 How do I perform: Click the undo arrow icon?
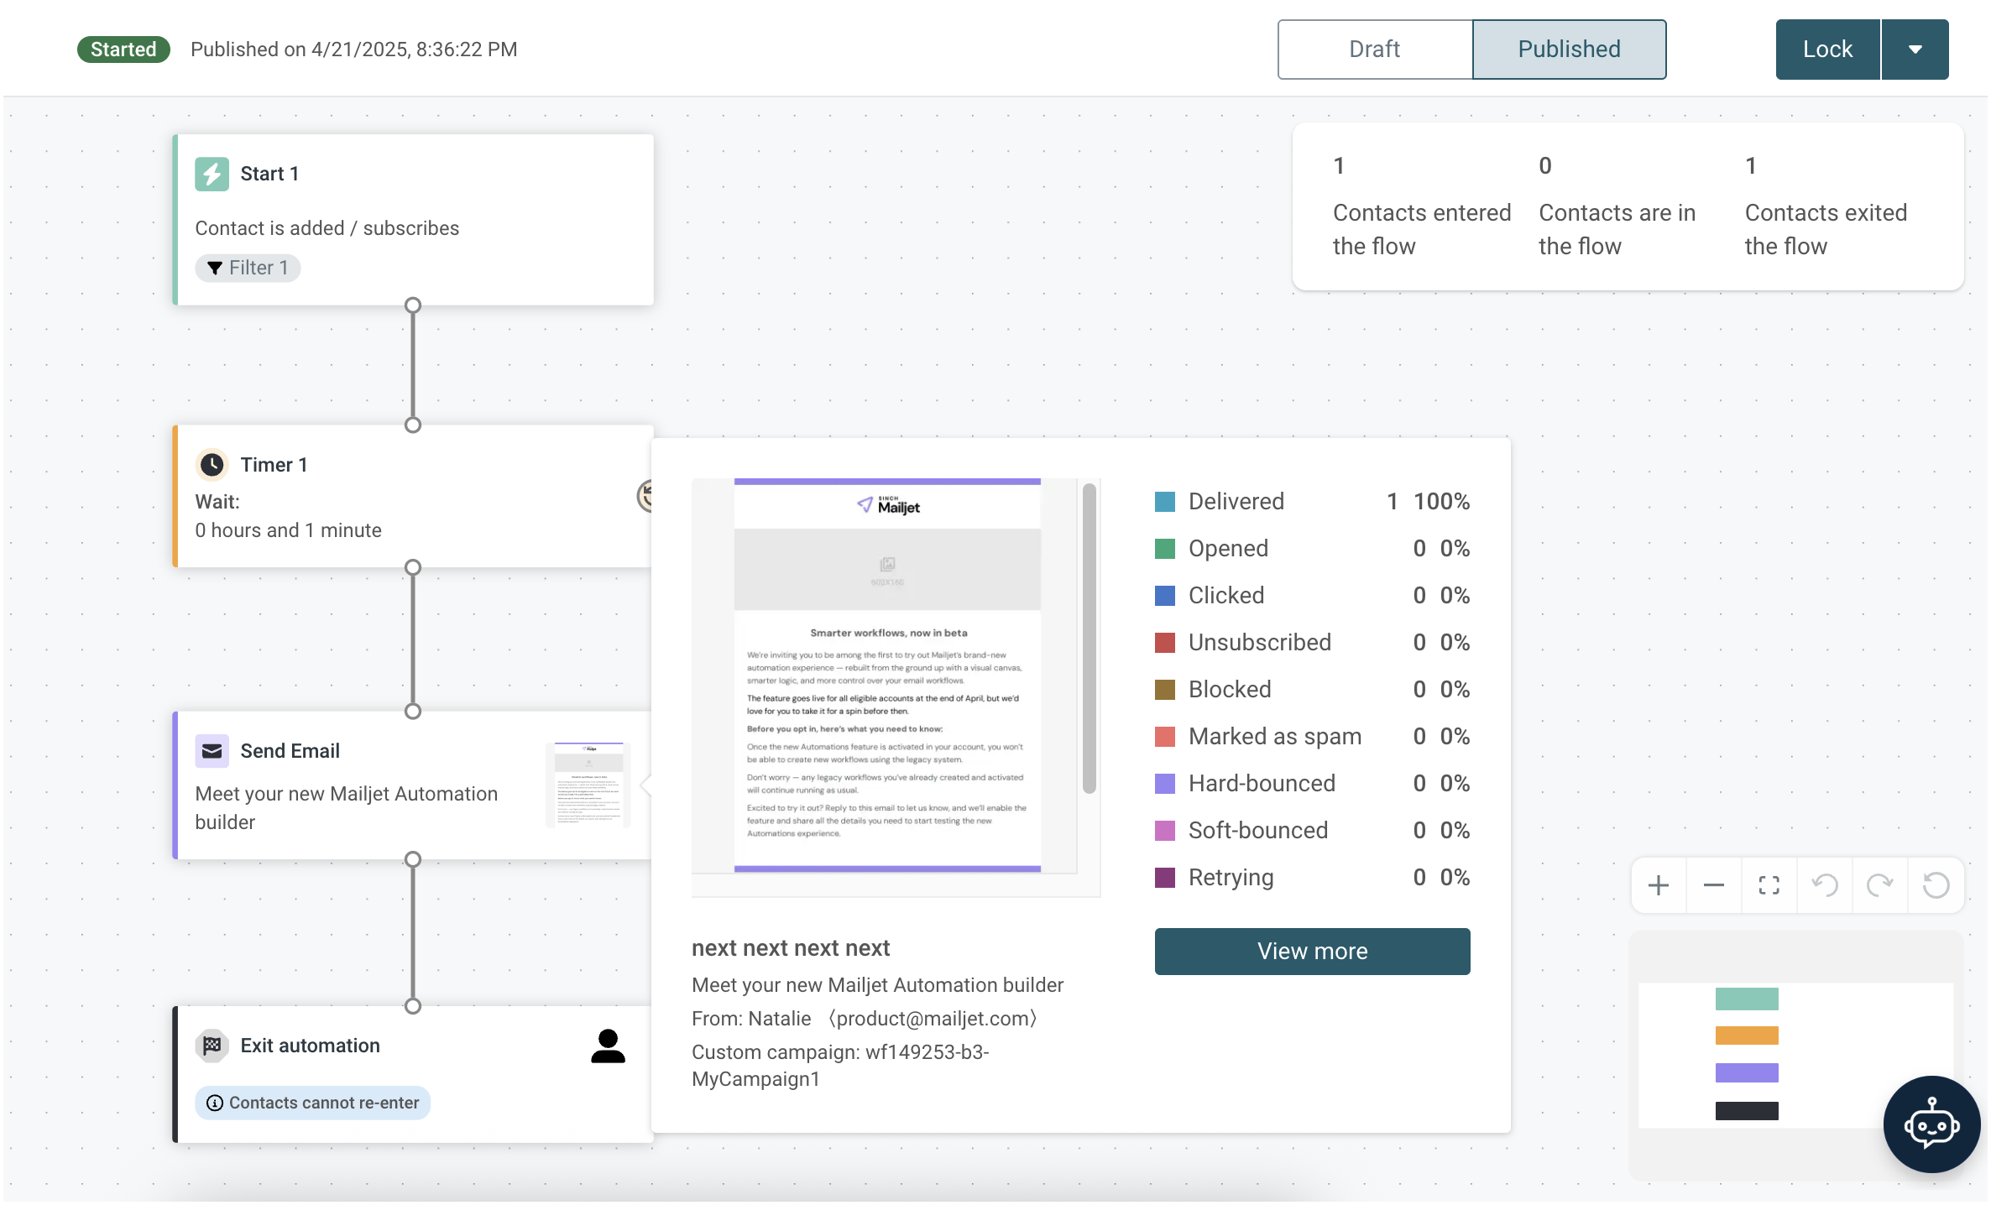(1824, 885)
